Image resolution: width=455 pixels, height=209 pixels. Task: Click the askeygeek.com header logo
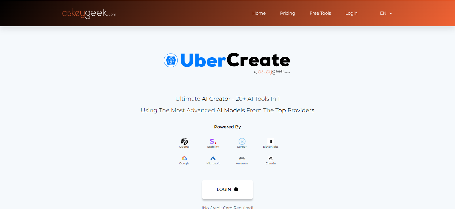coord(89,13)
